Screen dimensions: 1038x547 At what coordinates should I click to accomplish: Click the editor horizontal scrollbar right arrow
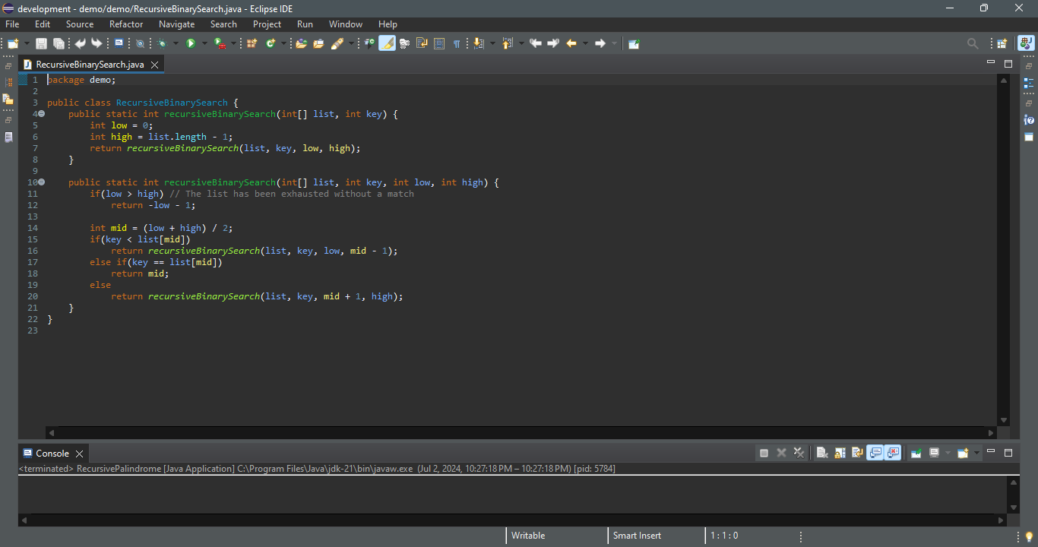click(x=992, y=432)
